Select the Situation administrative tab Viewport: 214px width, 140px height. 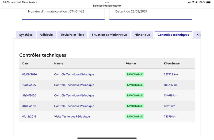pos(109,35)
